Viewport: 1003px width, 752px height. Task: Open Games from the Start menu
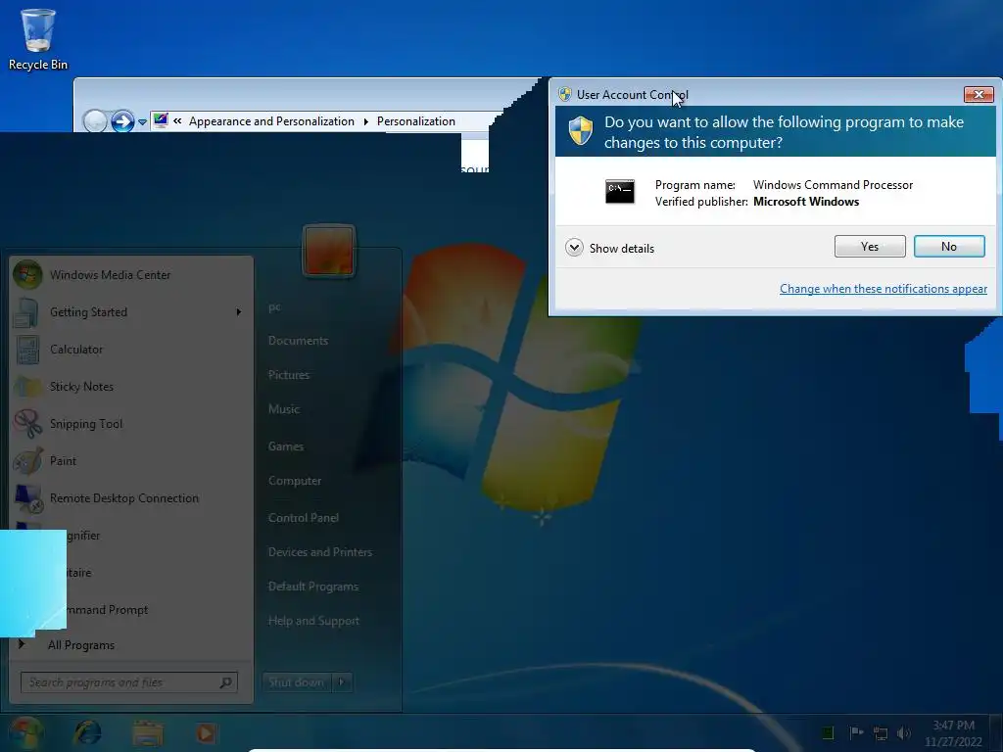tap(285, 446)
